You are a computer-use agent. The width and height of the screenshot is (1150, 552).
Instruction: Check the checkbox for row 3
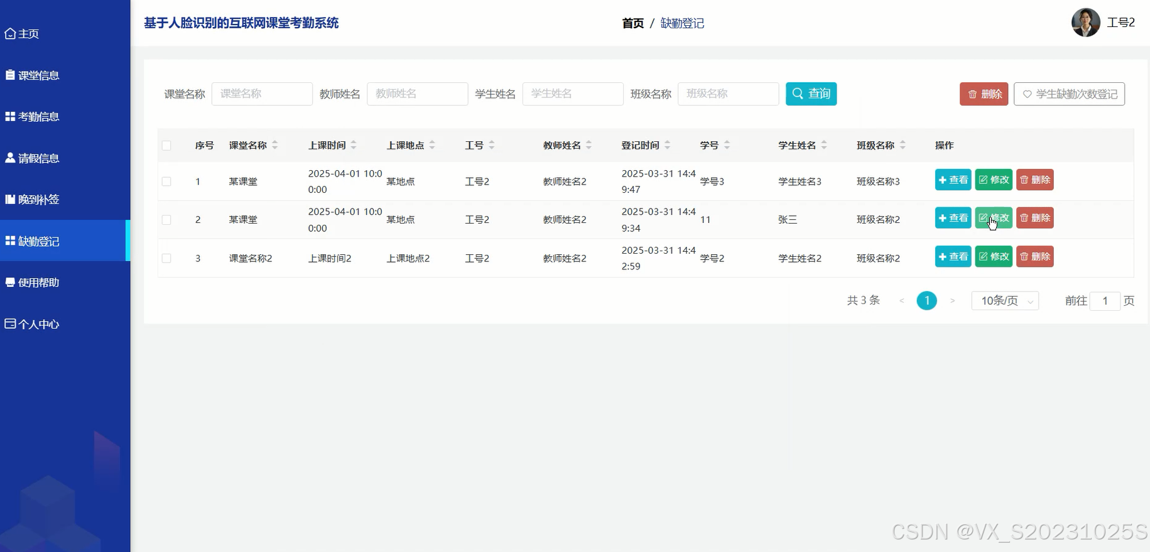point(166,258)
